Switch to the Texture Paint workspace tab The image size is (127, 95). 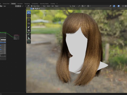coord(6,4)
